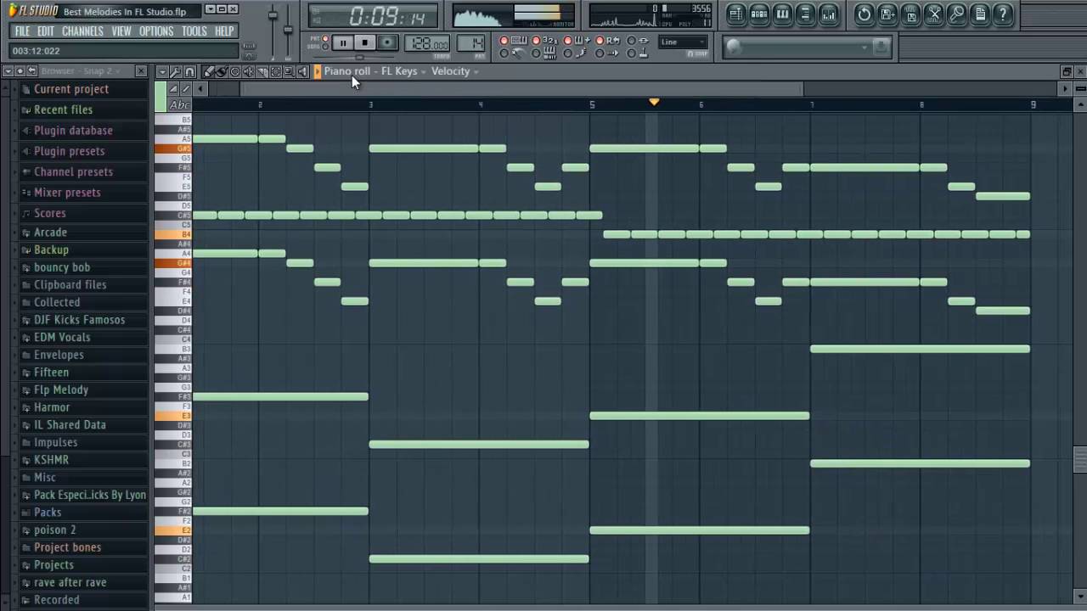
Task: Open the browser window toggle
Action: point(805,14)
